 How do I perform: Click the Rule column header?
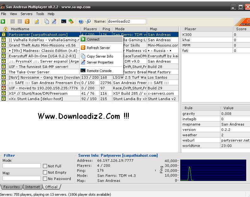tap(201, 108)
